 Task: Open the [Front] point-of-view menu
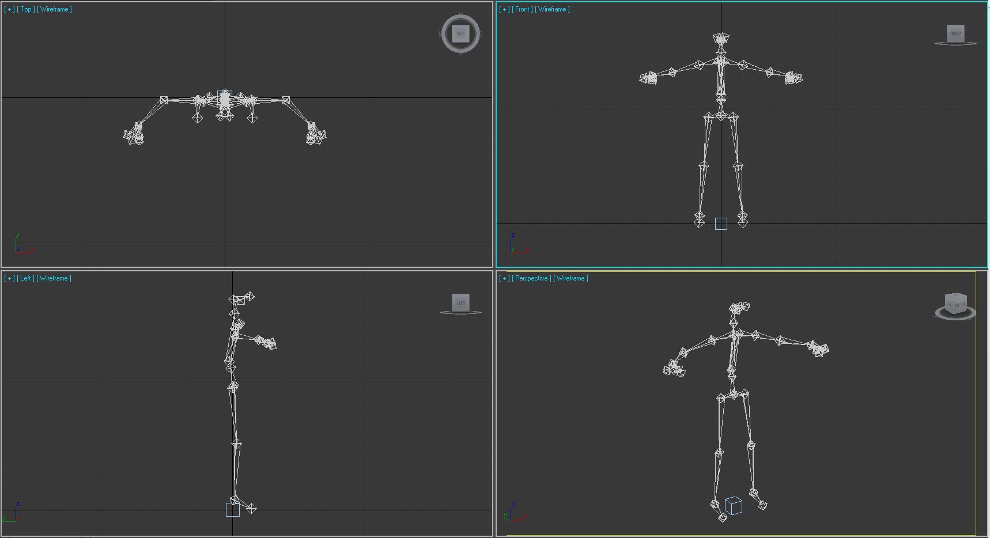pyautogui.click(x=523, y=9)
